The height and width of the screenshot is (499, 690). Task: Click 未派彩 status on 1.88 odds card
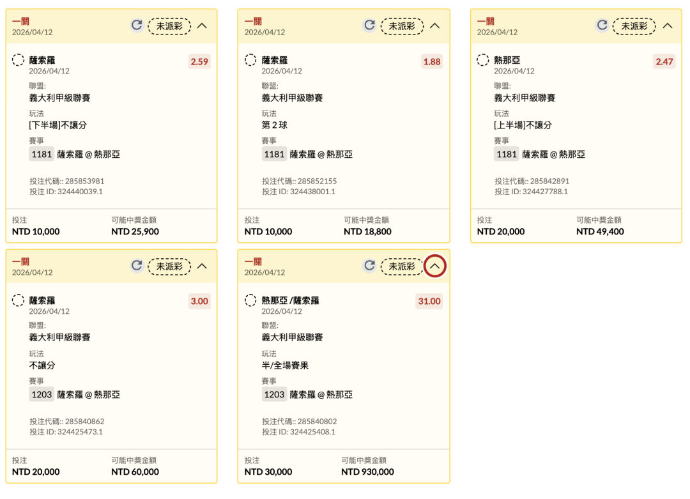click(402, 26)
